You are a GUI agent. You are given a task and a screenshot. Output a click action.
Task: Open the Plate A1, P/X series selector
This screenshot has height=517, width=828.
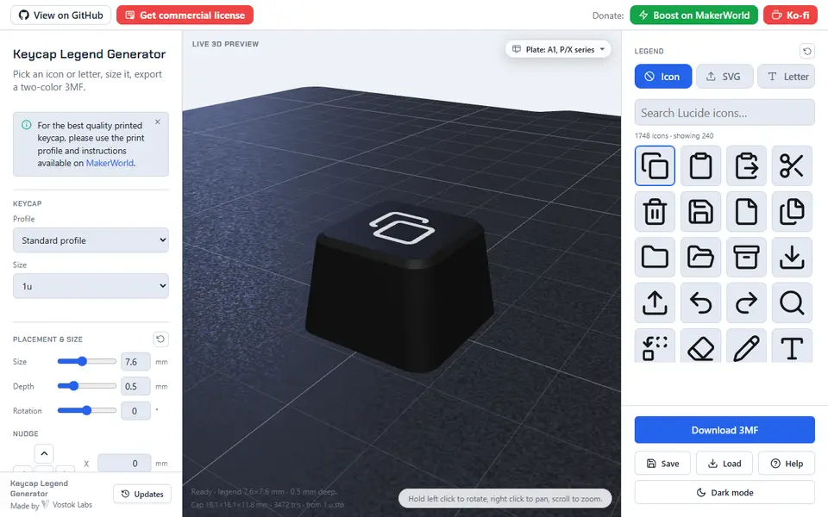pyautogui.click(x=558, y=50)
